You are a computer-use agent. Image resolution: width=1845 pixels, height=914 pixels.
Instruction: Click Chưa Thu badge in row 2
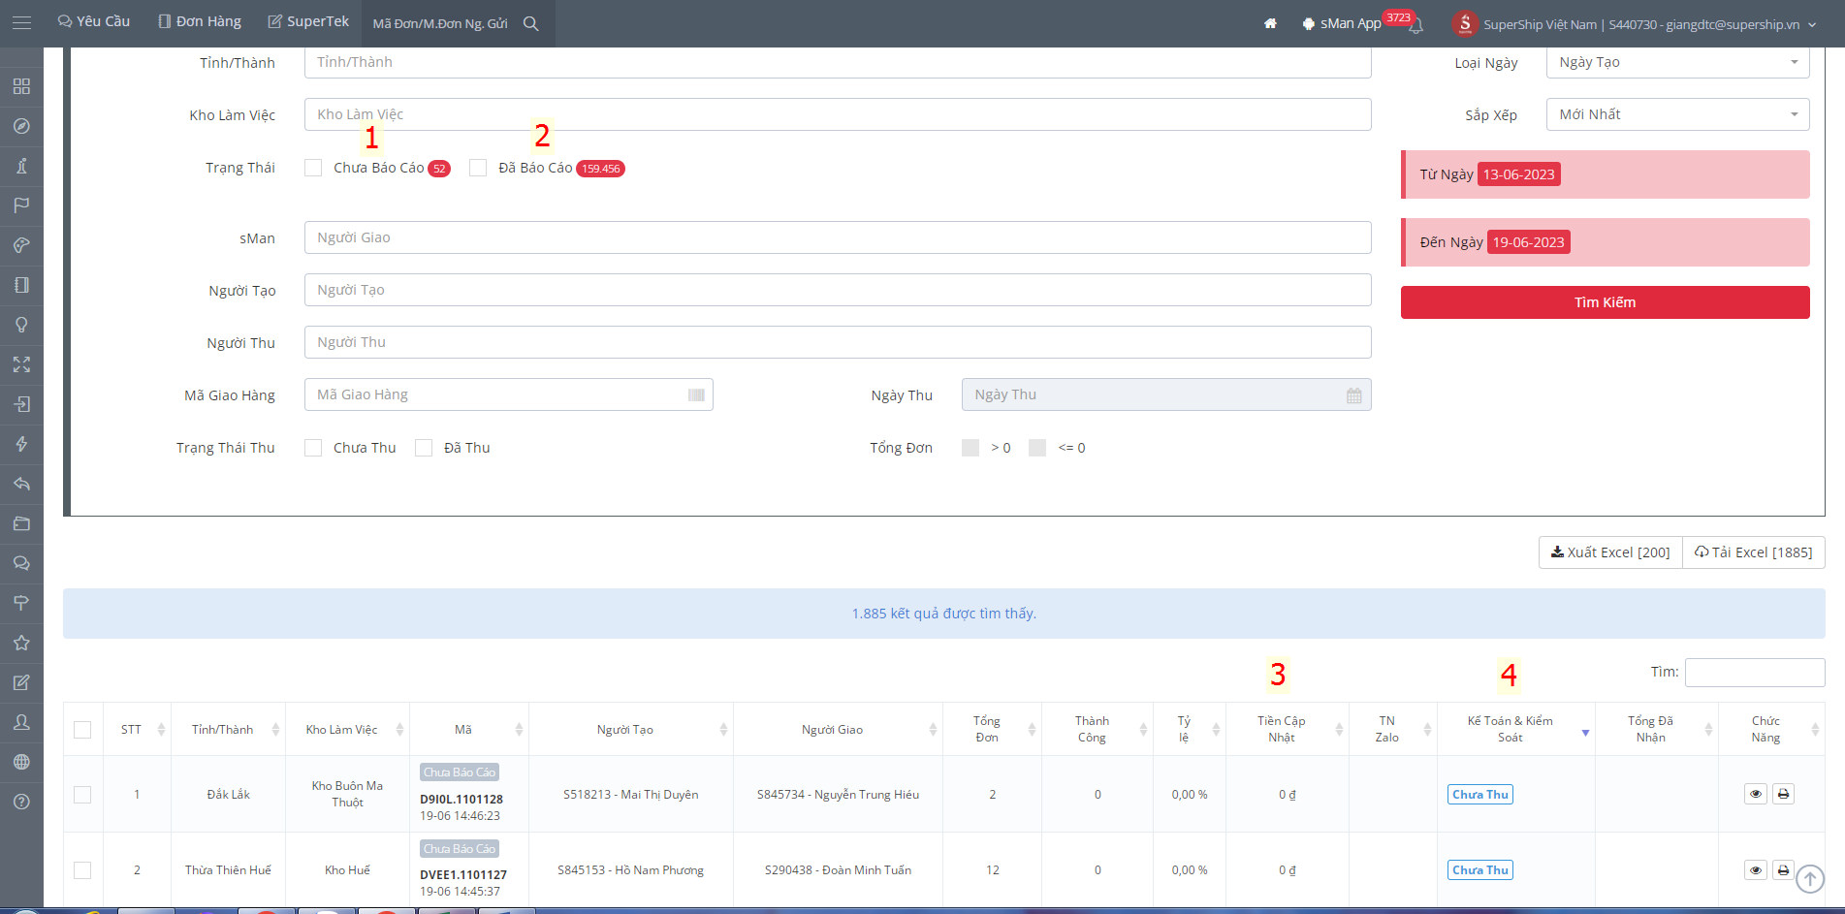point(1480,870)
